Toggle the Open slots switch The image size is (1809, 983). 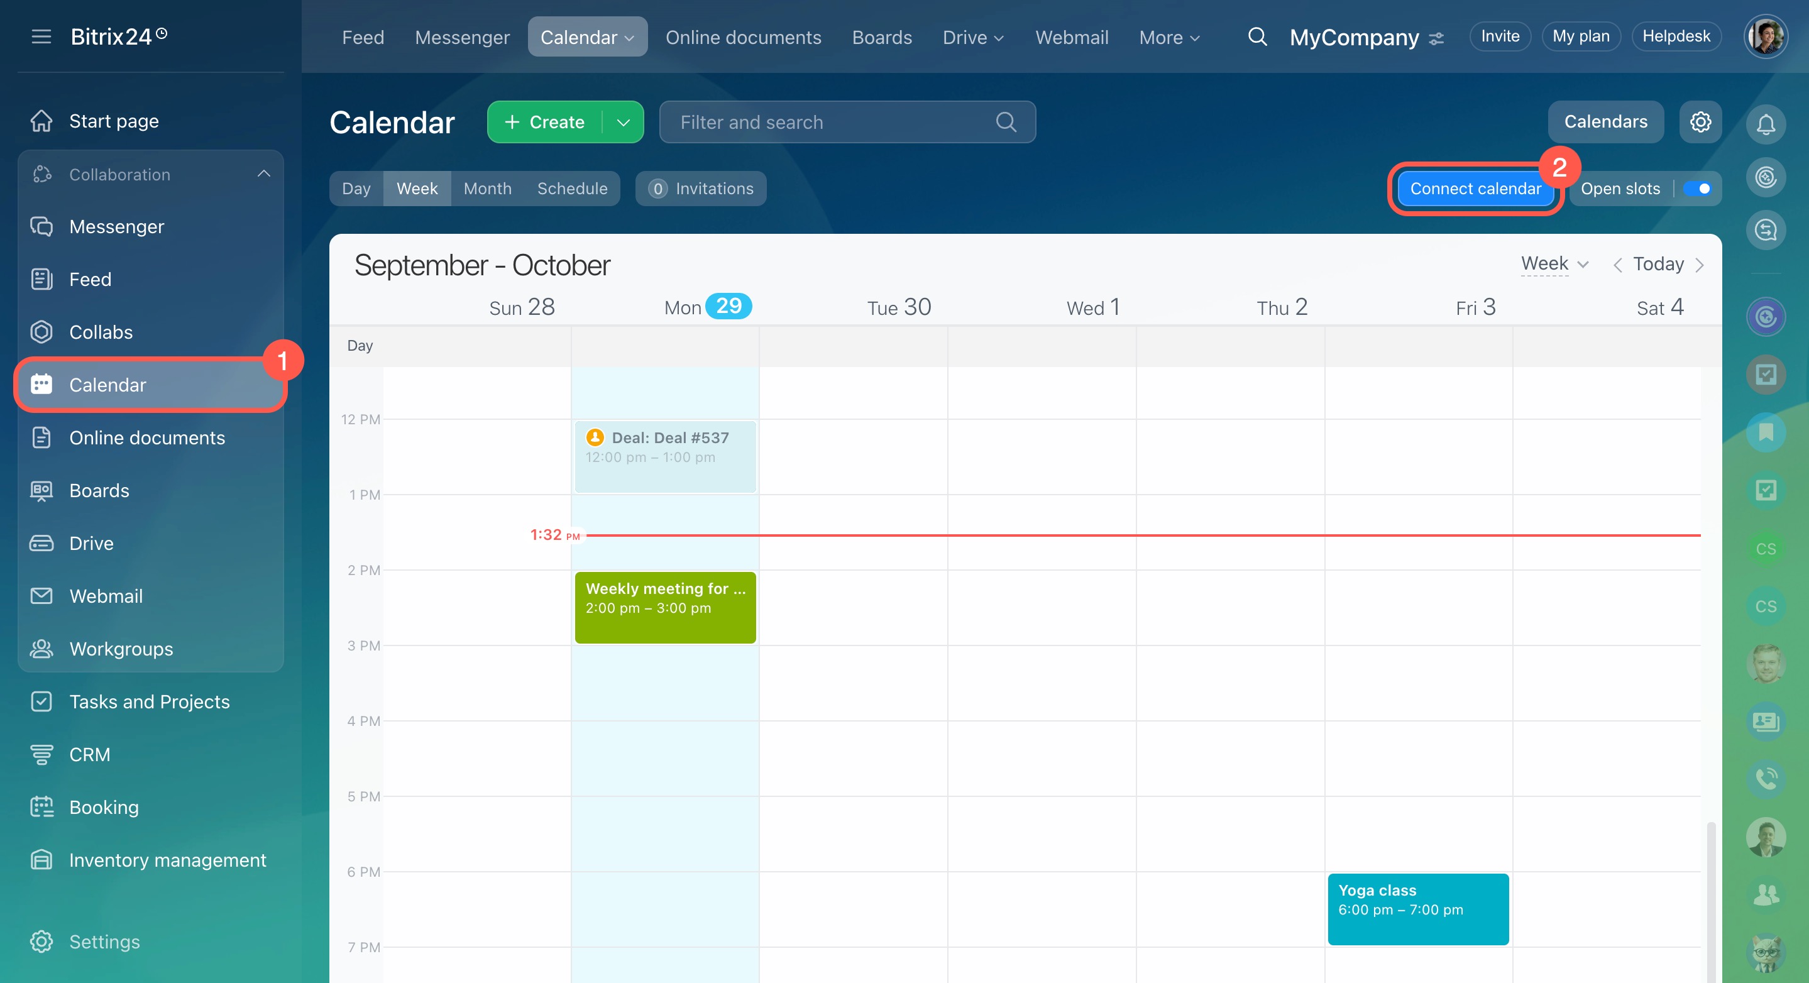tap(1697, 189)
